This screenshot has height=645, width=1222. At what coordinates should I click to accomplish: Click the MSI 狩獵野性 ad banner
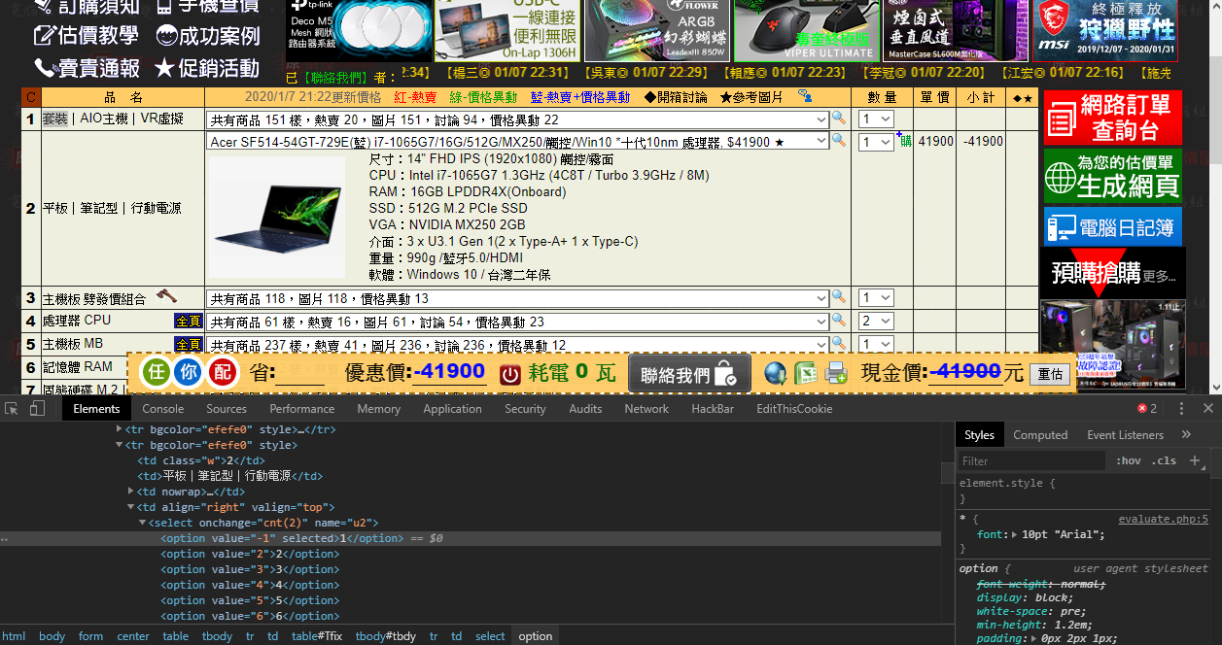[1104, 30]
